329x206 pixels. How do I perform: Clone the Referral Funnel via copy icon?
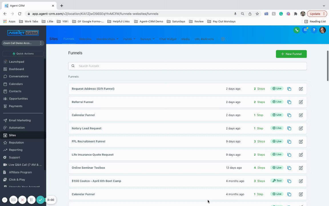[289, 102]
